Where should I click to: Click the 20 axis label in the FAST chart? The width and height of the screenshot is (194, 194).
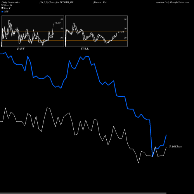click(x=62, y=38)
